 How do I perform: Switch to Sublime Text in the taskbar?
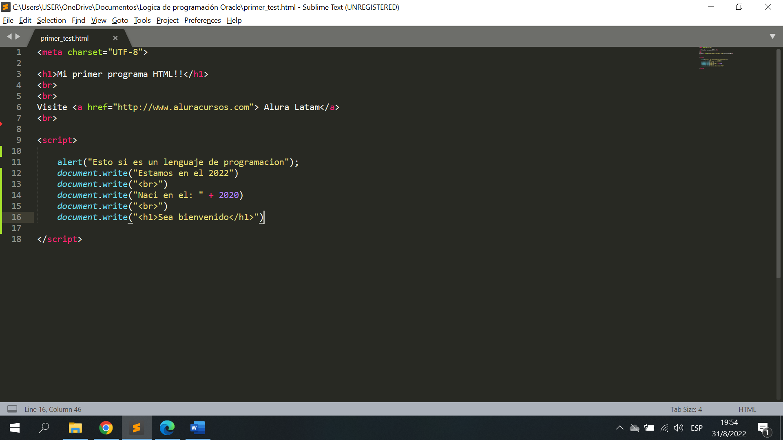pos(137,428)
